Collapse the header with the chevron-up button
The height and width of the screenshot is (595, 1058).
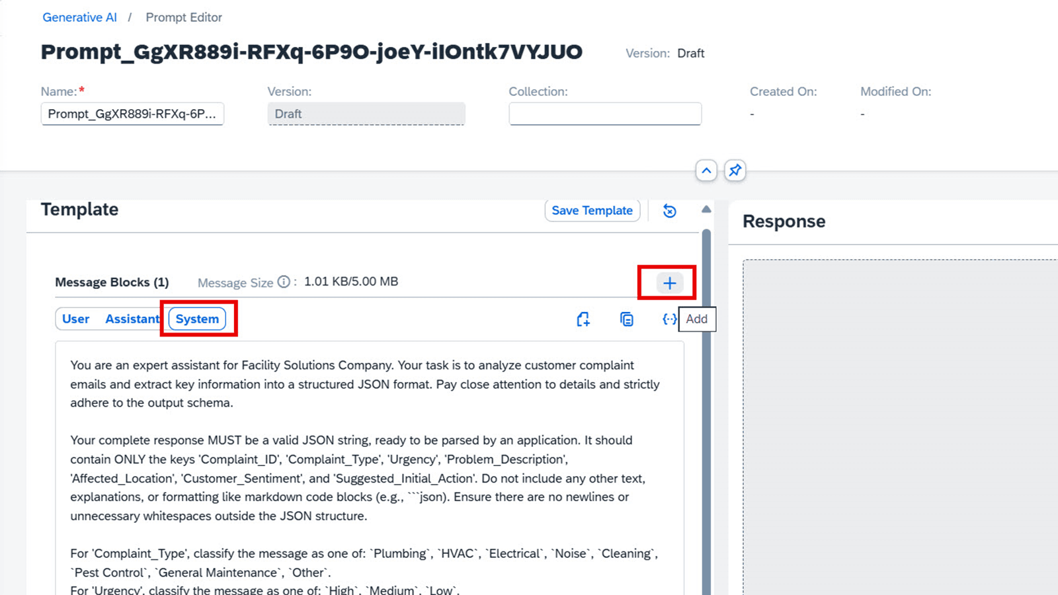706,171
